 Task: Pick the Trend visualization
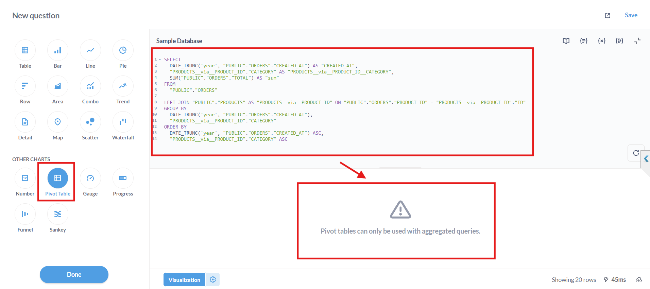[123, 86]
